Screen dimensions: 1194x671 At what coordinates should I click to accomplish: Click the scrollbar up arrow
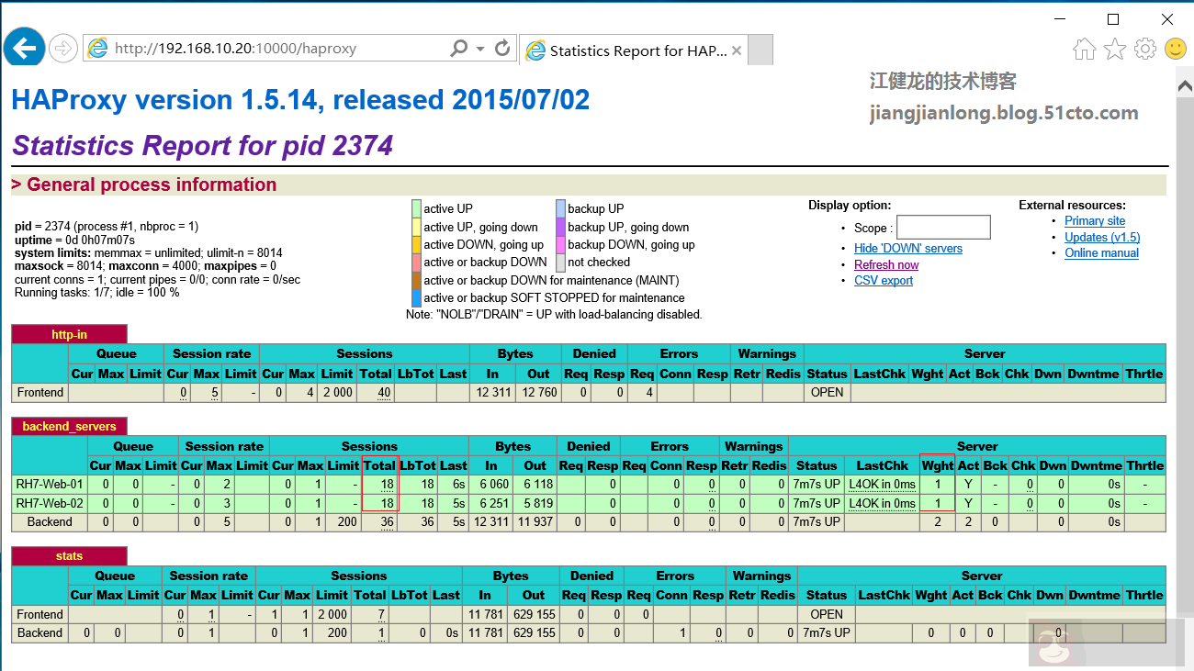tap(1186, 84)
